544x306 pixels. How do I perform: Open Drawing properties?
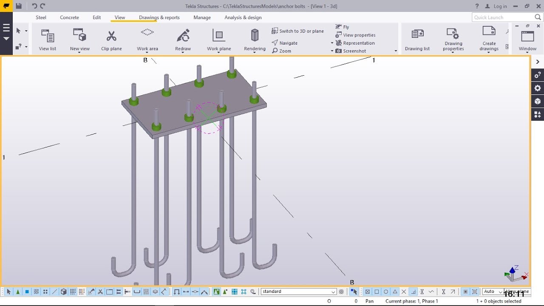click(x=453, y=40)
